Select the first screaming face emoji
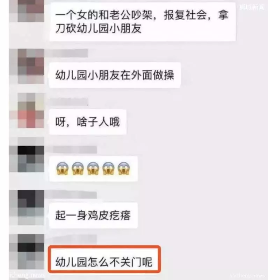The height and width of the screenshot is (280, 268). 63,169
